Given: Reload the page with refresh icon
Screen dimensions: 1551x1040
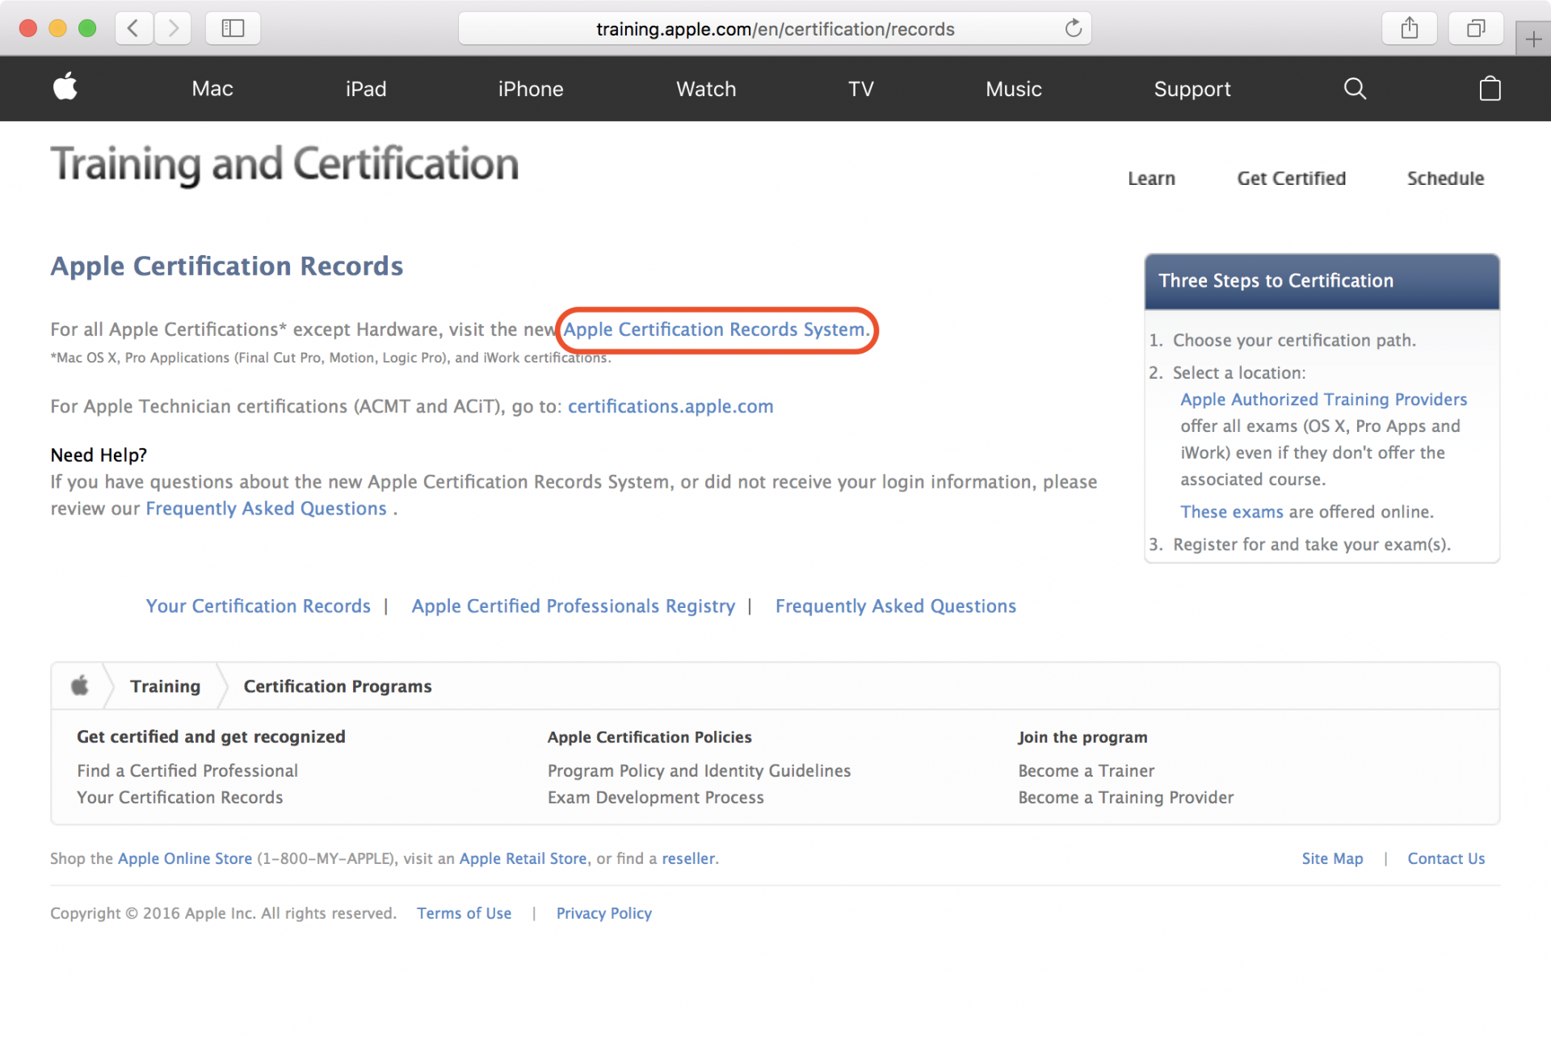Looking at the screenshot, I should (x=1073, y=29).
